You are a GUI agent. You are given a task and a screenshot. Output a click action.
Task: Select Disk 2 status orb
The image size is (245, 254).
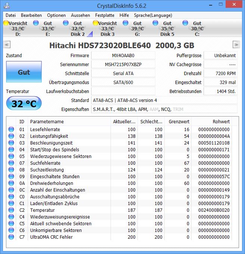66,23
